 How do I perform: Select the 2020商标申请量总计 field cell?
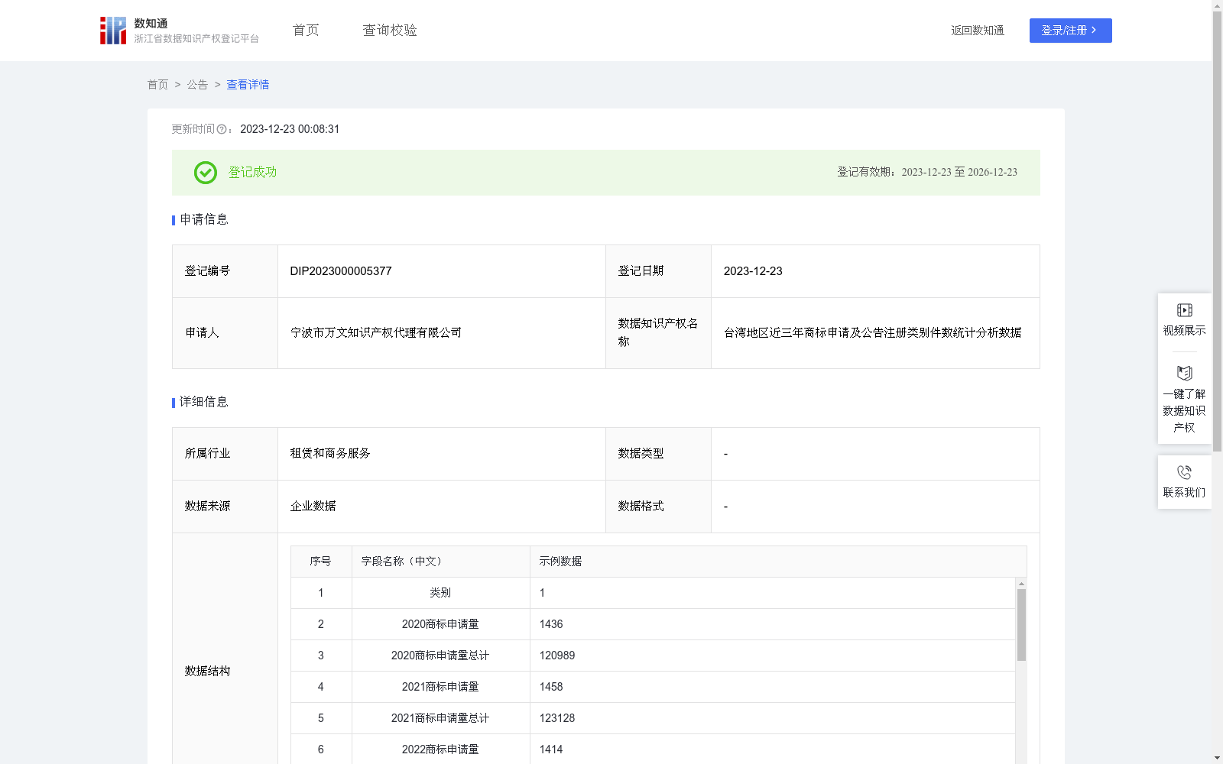click(x=440, y=656)
